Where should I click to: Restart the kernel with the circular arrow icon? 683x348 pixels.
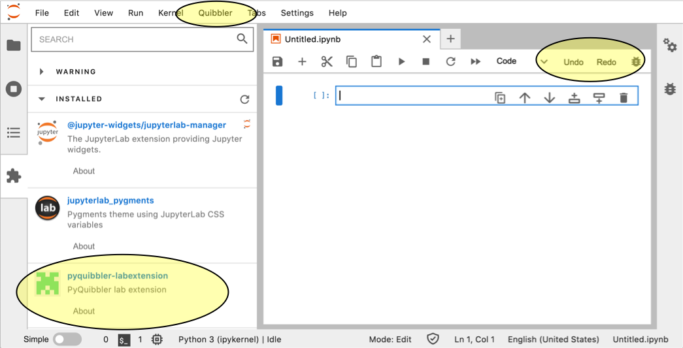point(450,61)
